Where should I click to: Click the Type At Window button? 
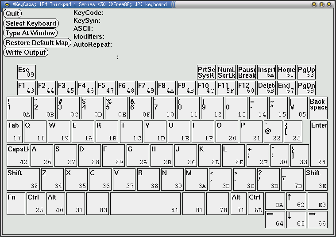tap(31, 33)
